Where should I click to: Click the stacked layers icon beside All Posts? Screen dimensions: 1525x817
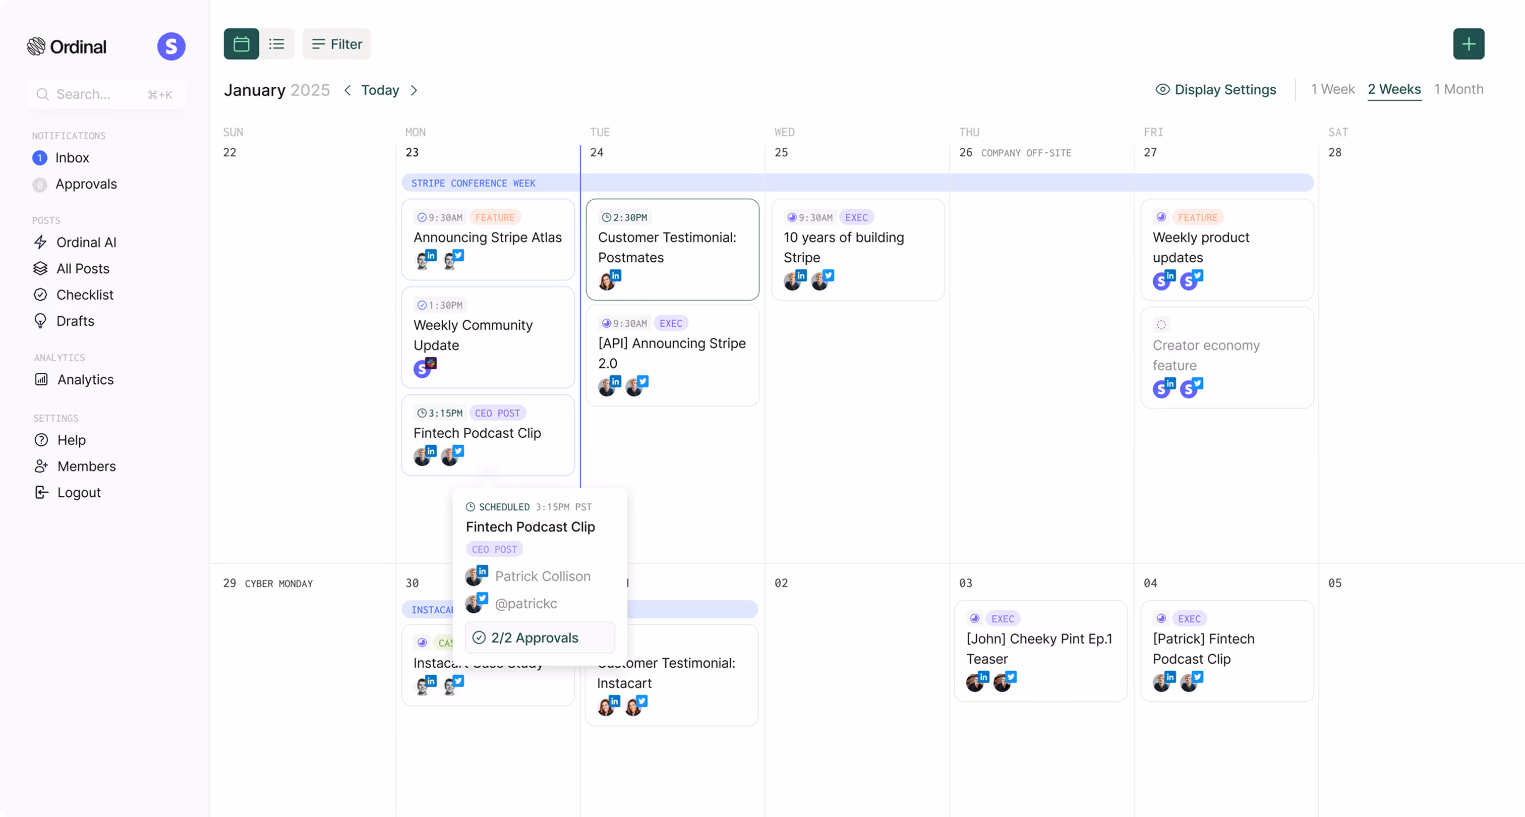click(40, 269)
